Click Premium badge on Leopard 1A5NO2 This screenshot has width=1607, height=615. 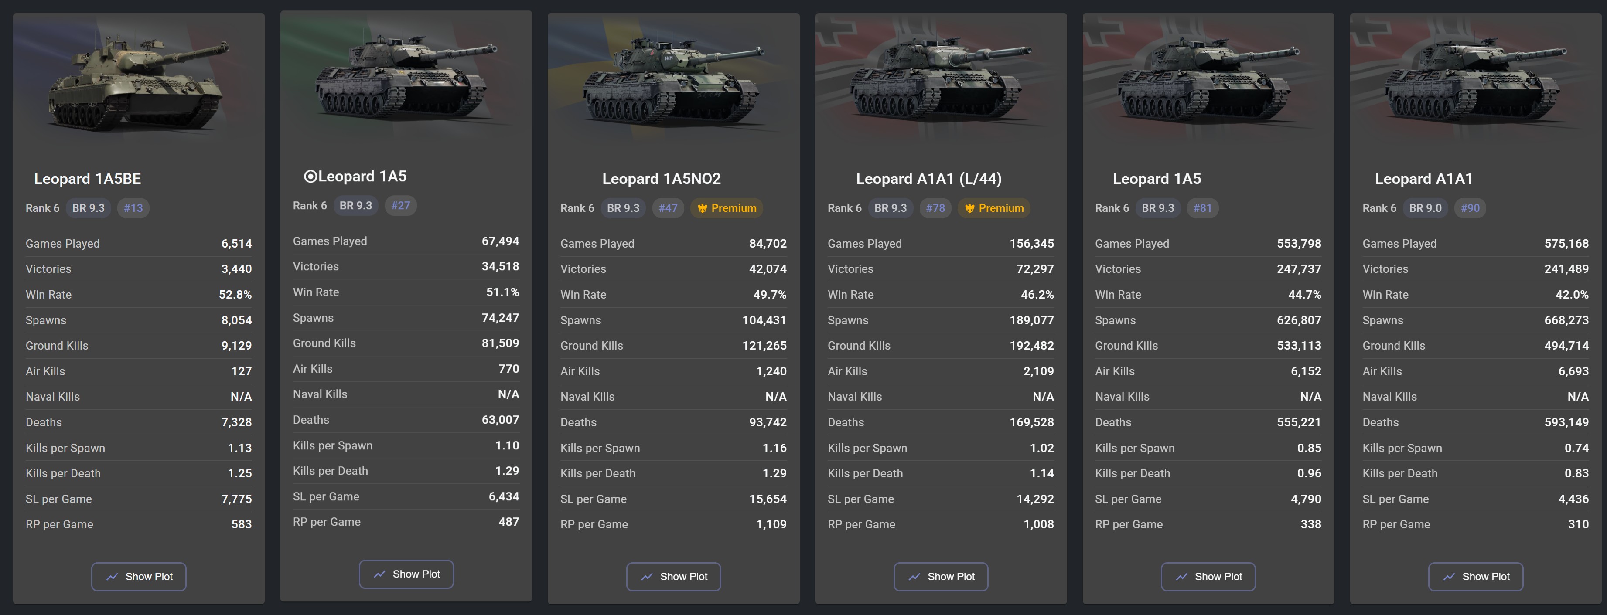pyautogui.click(x=727, y=208)
